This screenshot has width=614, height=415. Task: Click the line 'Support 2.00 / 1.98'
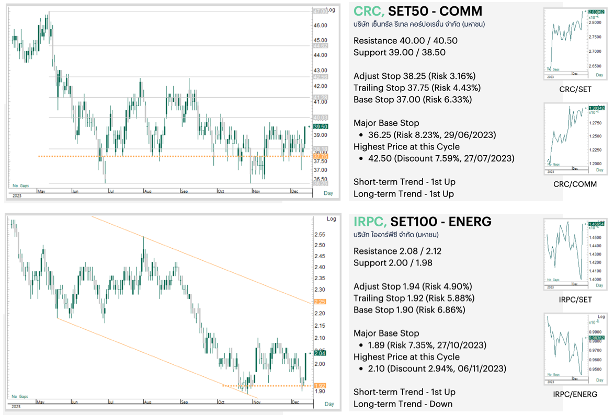[x=393, y=263]
